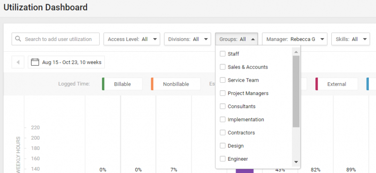
Task: Click the search magnifier icon
Action: [18, 39]
